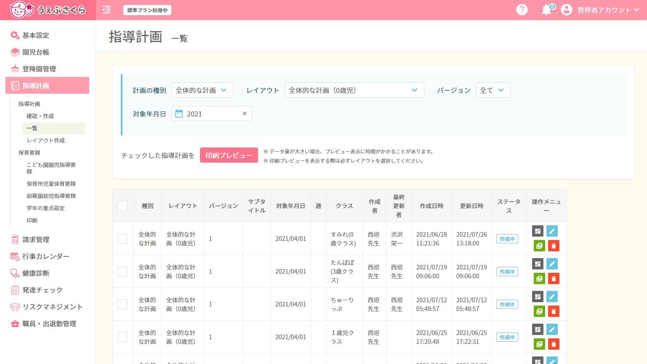Open the バージョン dropdown set to 全て

click(x=493, y=90)
